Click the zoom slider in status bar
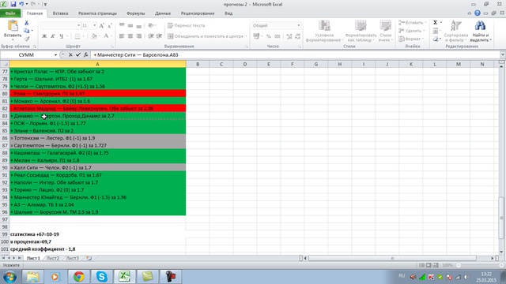The image size is (506, 284). pyautogui.click(x=459, y=265)
